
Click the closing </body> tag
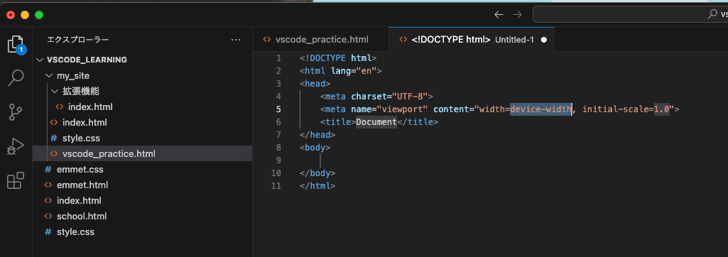click(317, 173)
